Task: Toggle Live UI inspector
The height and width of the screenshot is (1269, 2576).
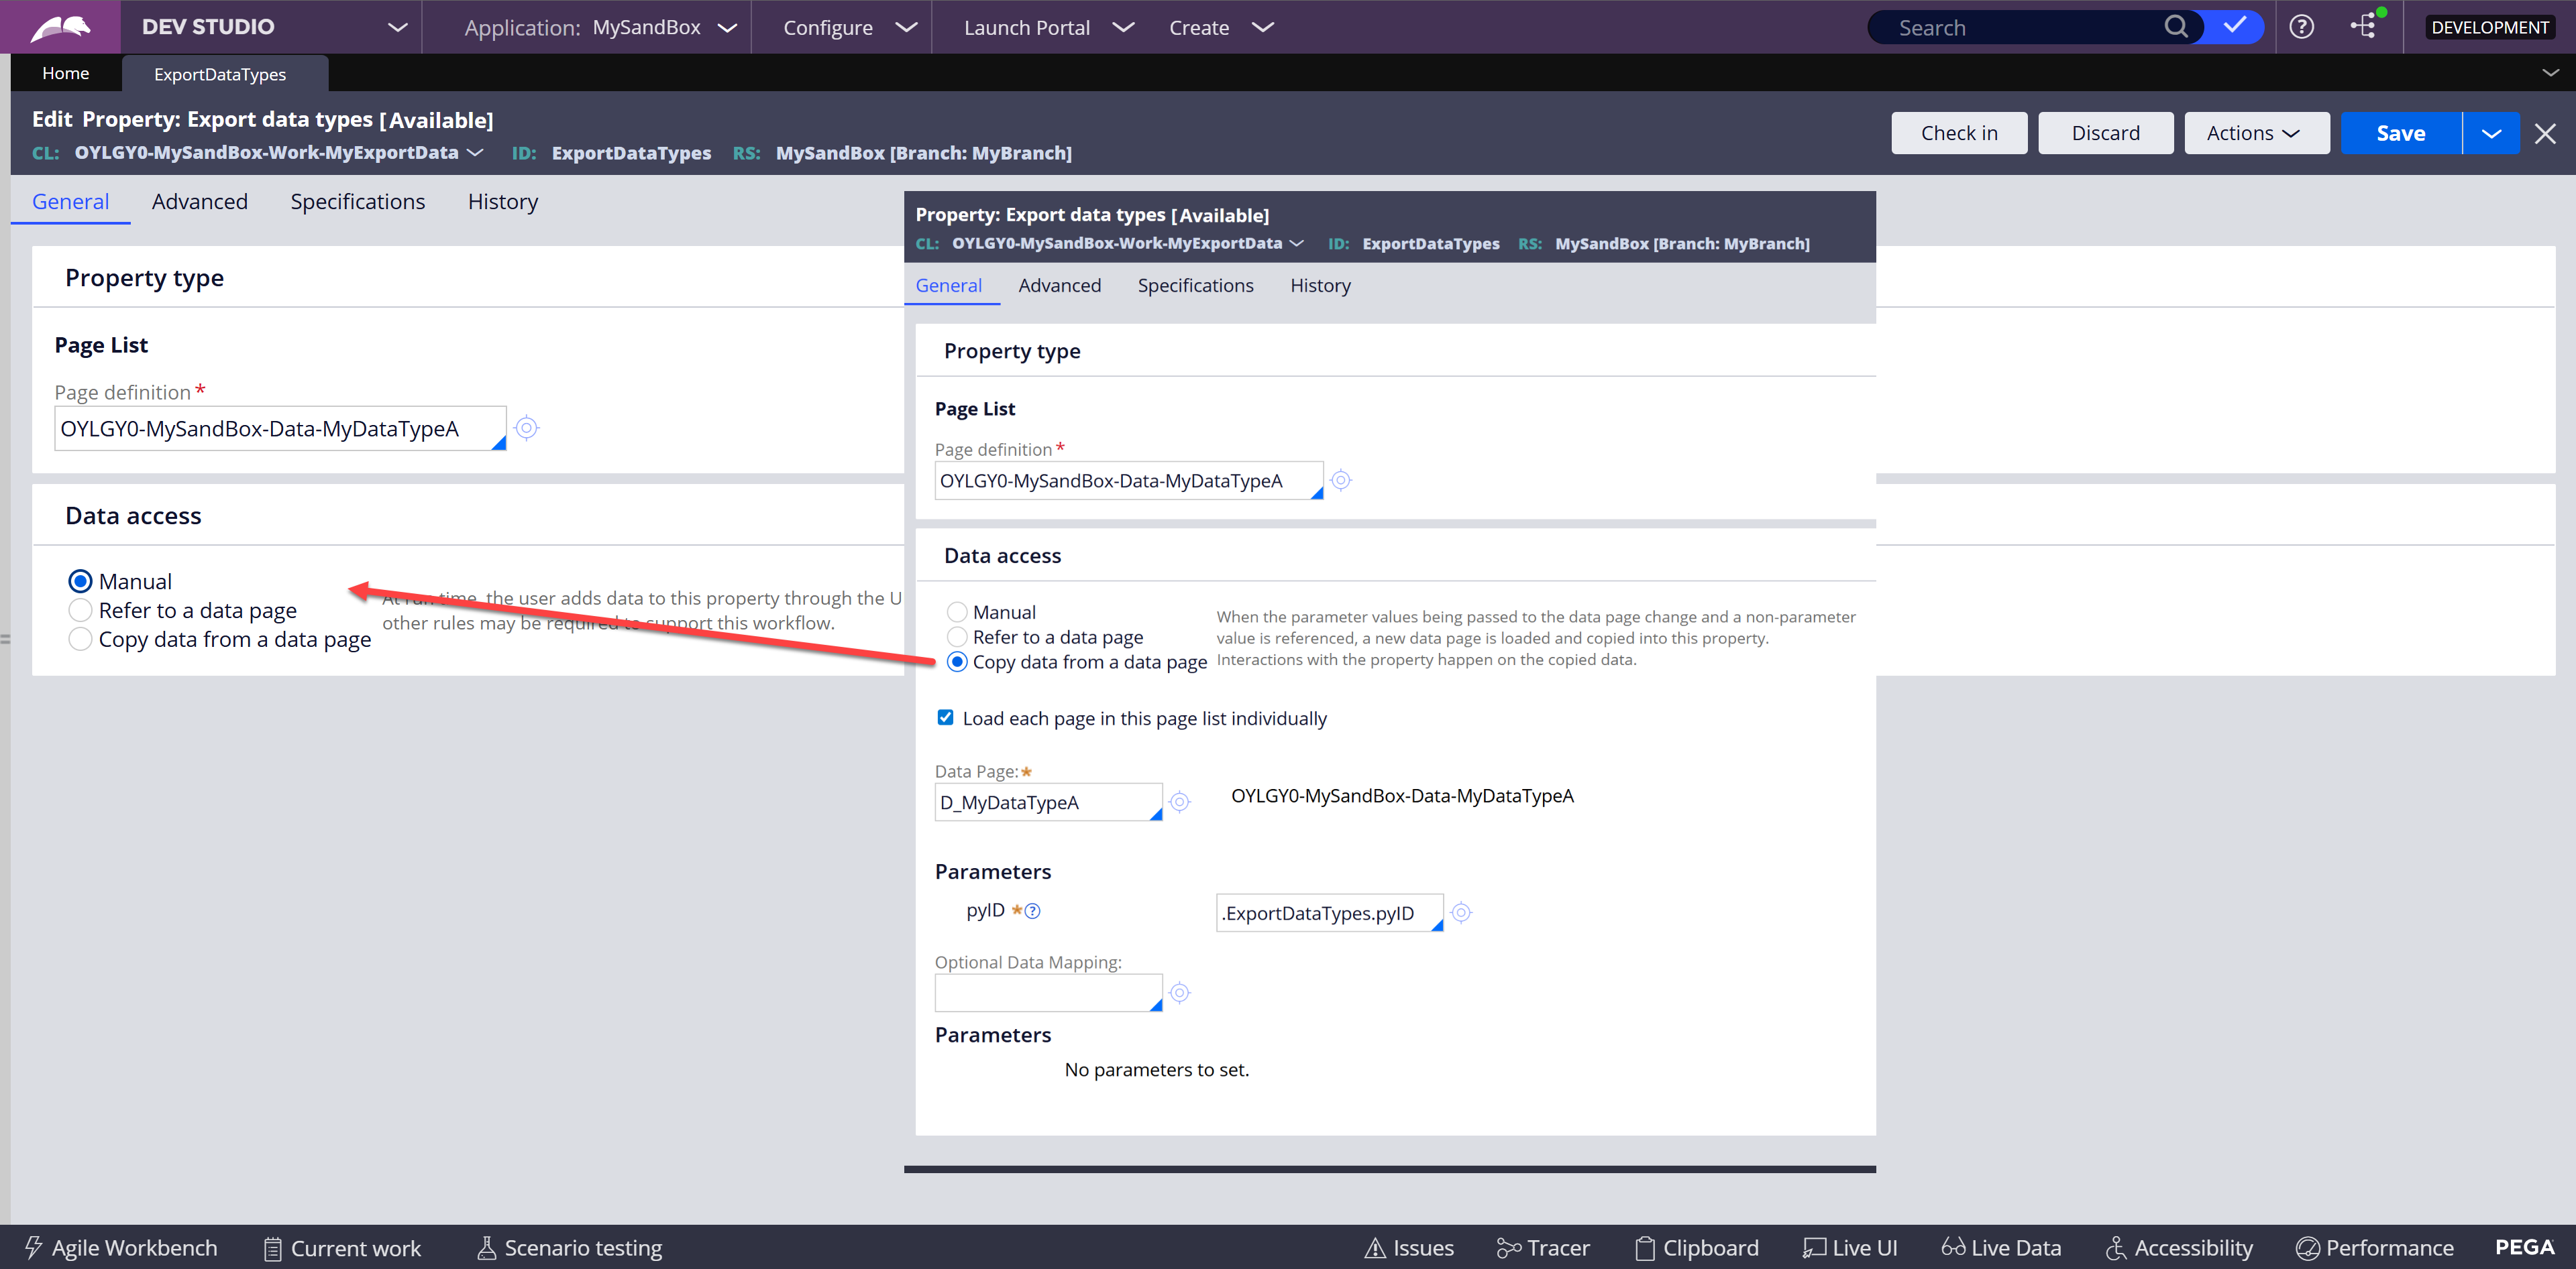Action: click(1850, 1248)
